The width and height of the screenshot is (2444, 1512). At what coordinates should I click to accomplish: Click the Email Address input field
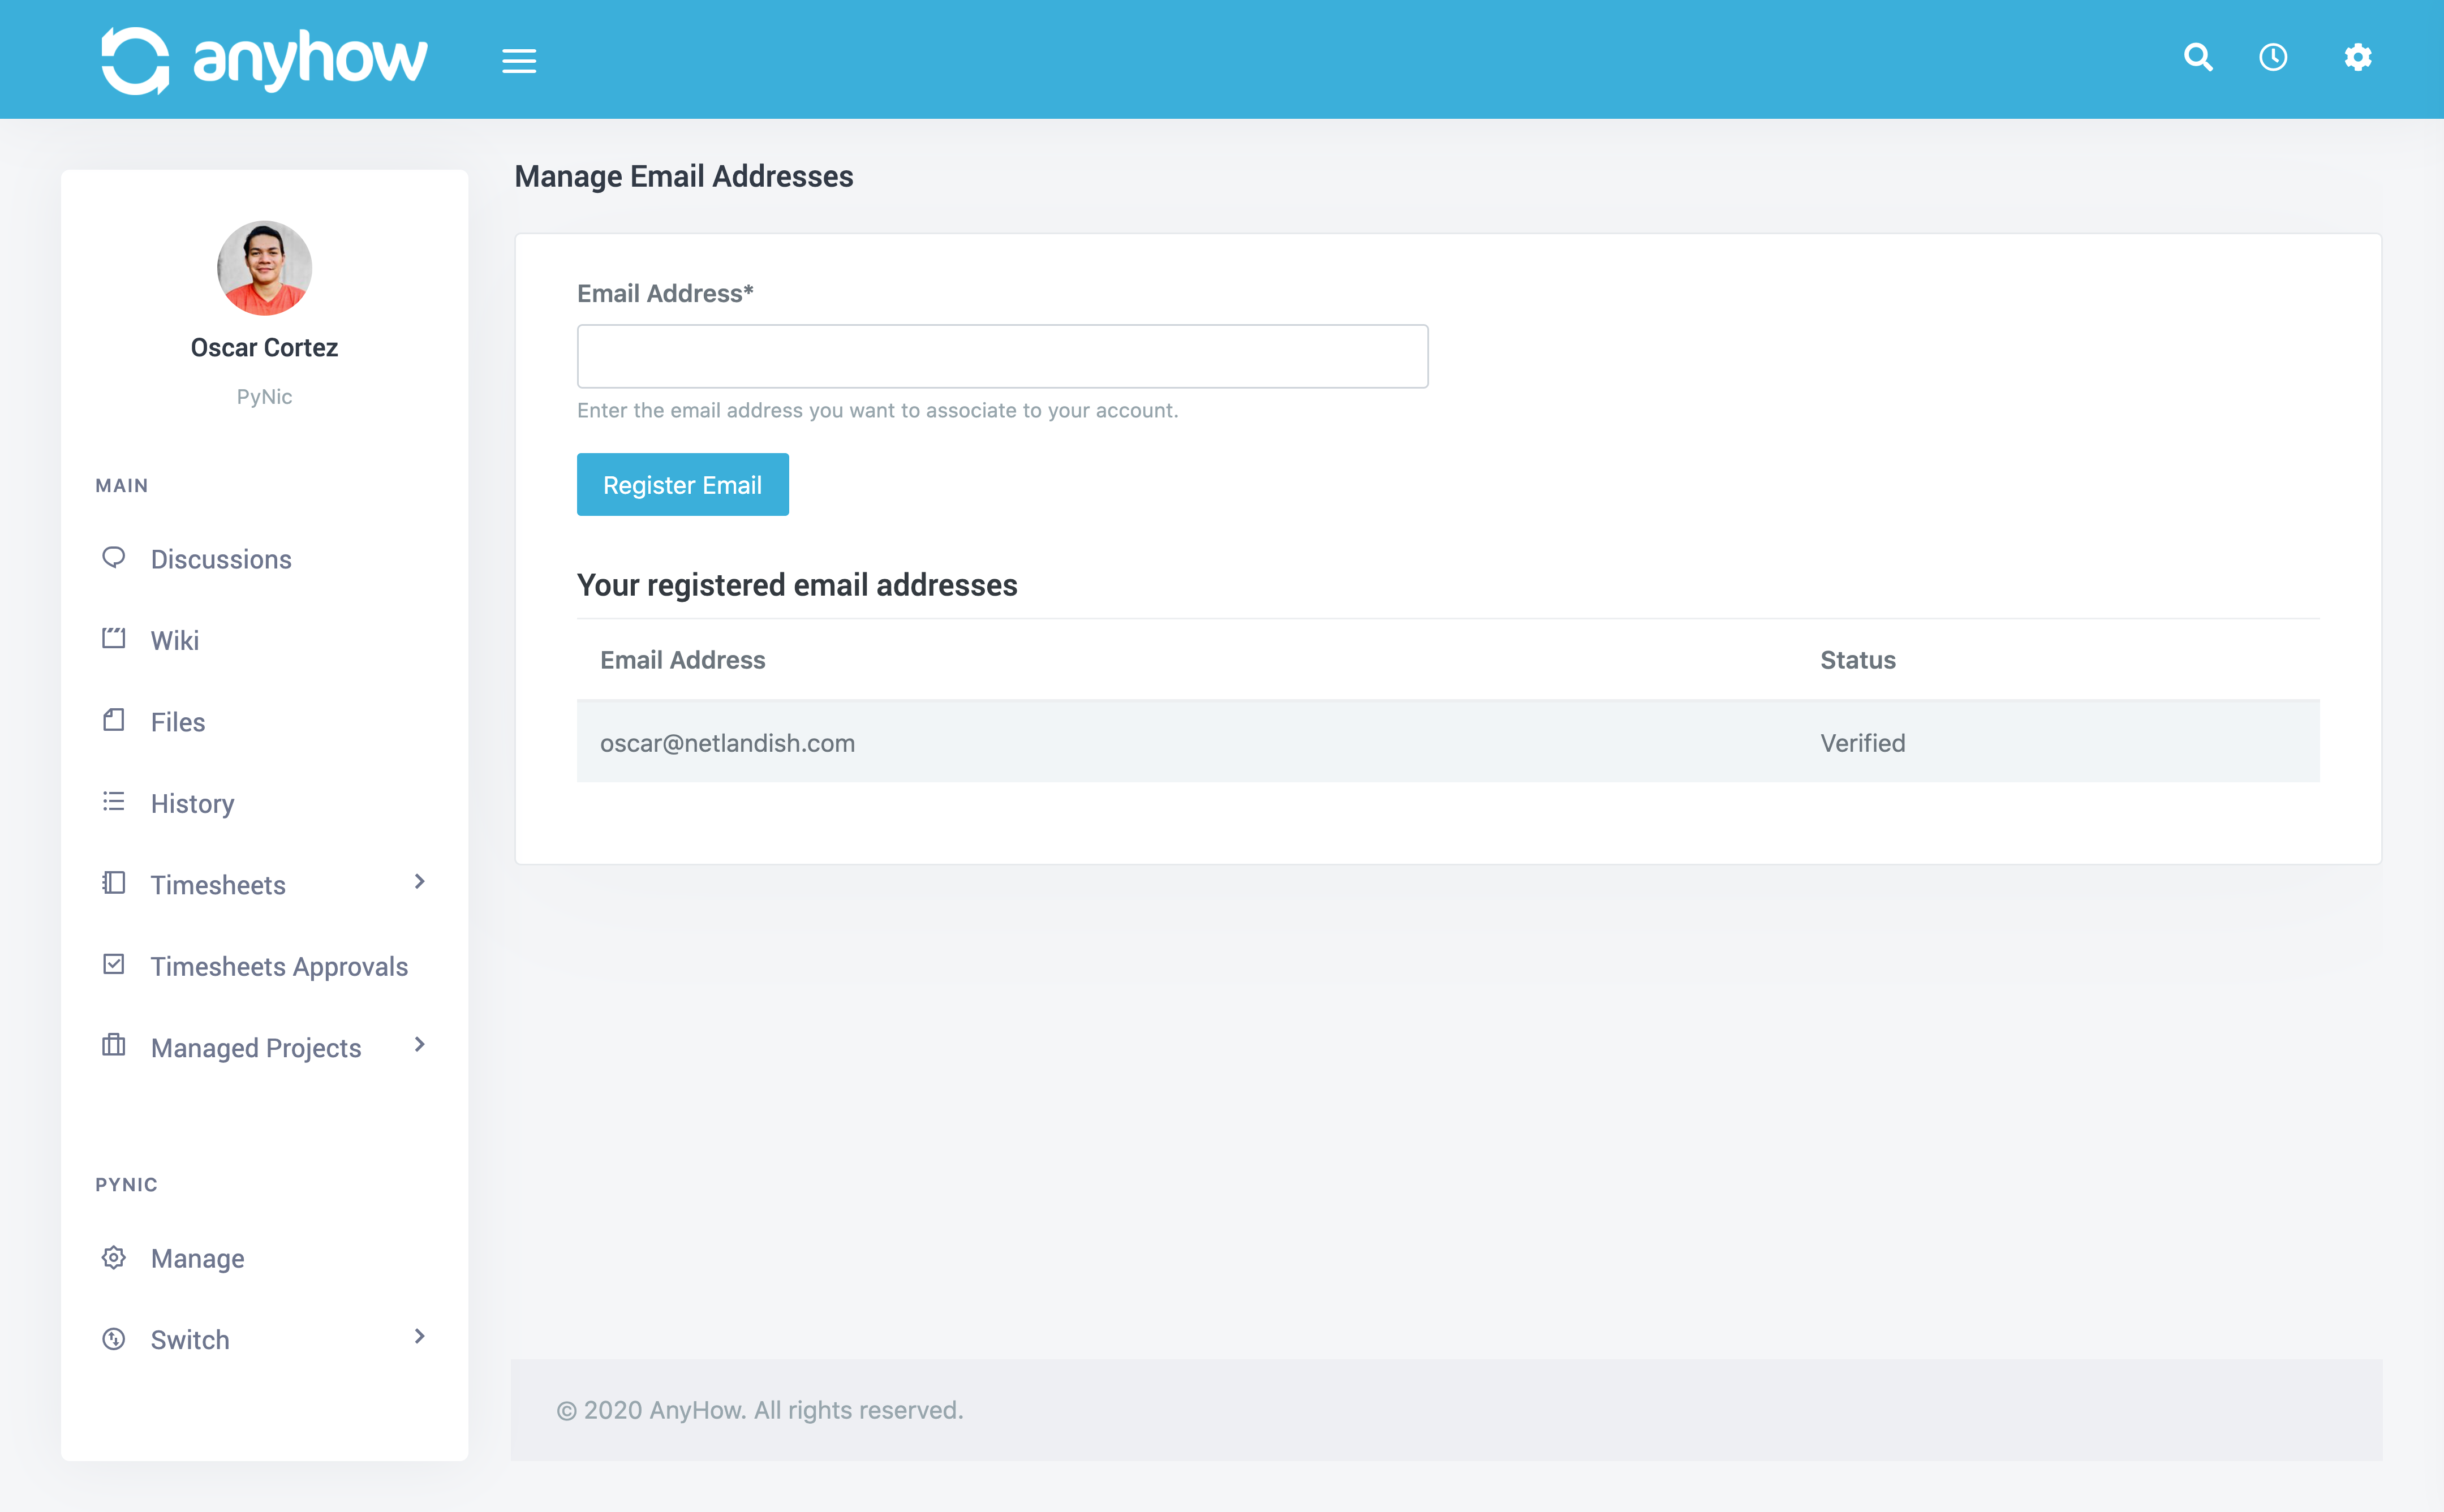[1004, 356]
